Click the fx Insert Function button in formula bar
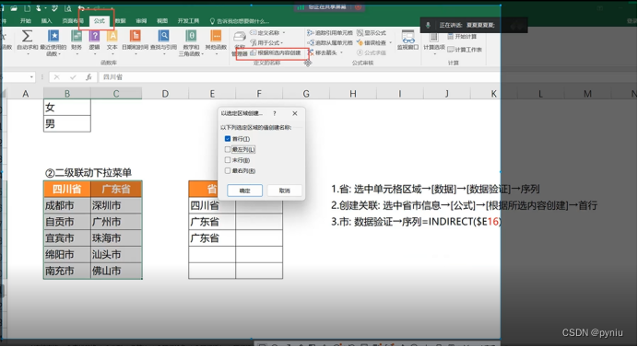Screen dimensions: 638x347 click(x=89, y=76)
